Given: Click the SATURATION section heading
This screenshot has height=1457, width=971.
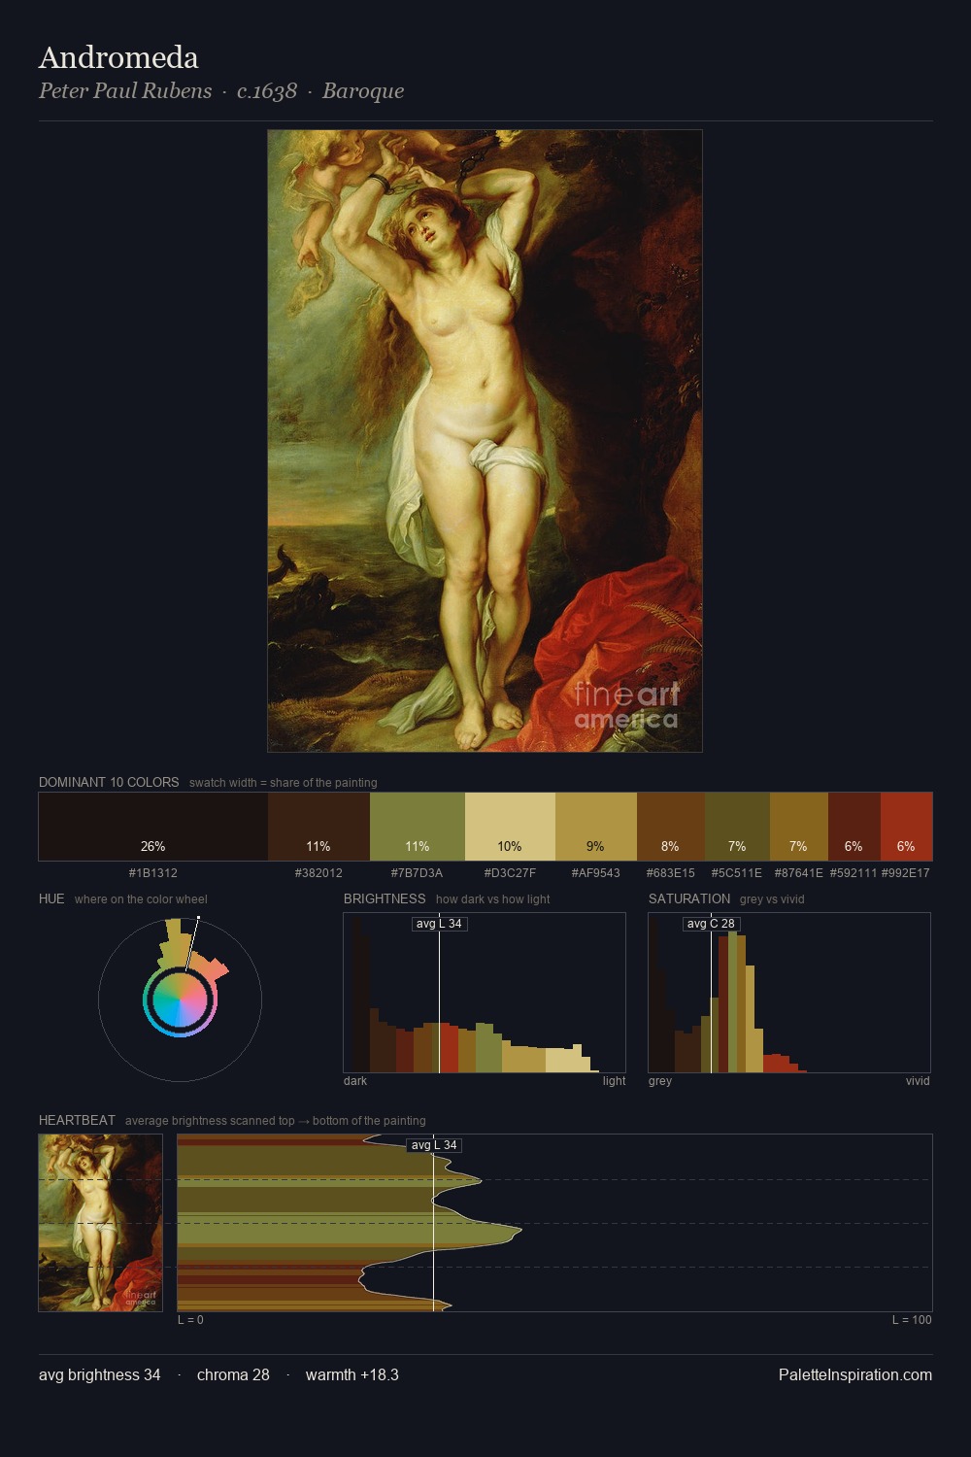Looking at the screenshot, I should 689,898.
